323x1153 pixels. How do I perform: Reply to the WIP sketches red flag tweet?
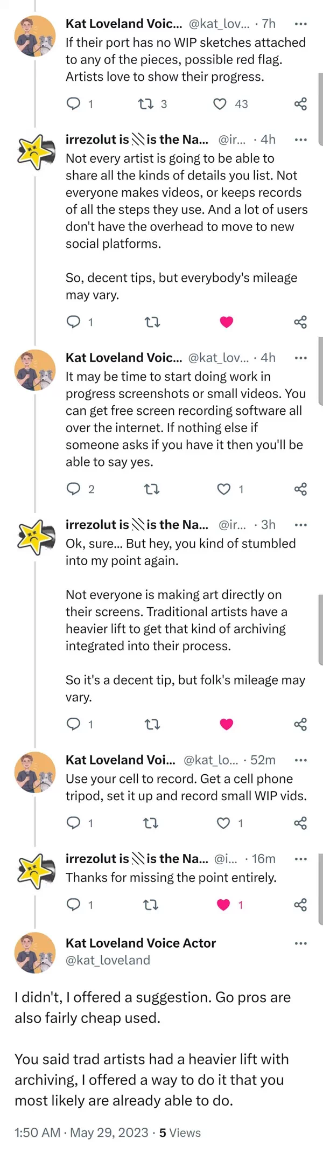(73, 104)
